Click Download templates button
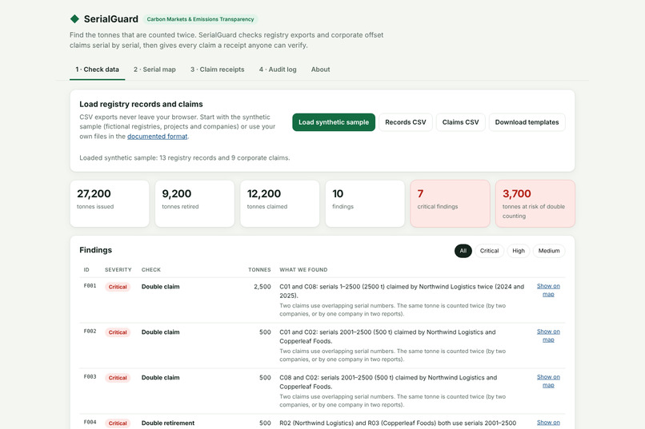This screenshot has width=645, height=429. (x=527, y=122)
